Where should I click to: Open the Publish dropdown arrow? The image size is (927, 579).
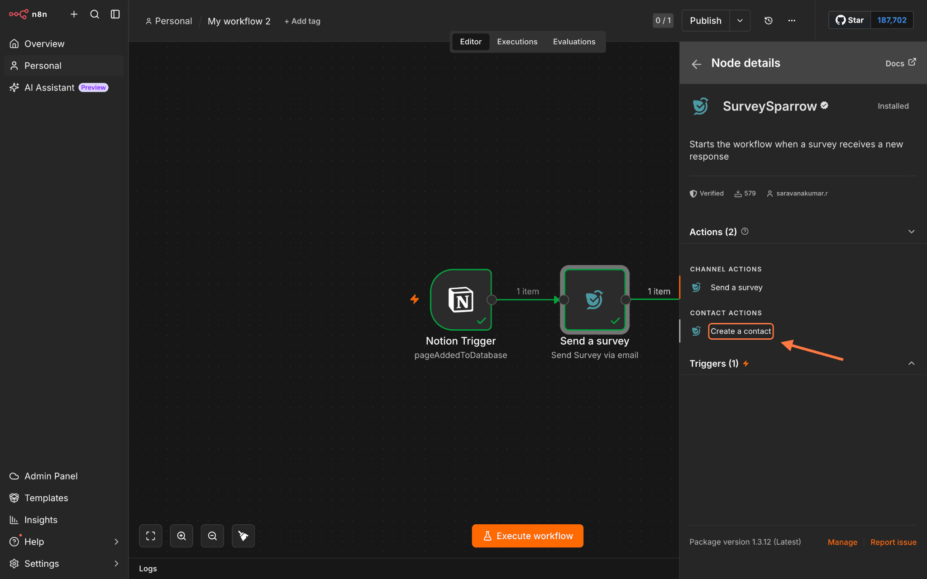[x=740, y=20]
